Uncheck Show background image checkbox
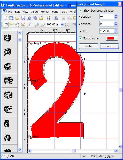The image size is (123, 160). (x=81, y=11)
